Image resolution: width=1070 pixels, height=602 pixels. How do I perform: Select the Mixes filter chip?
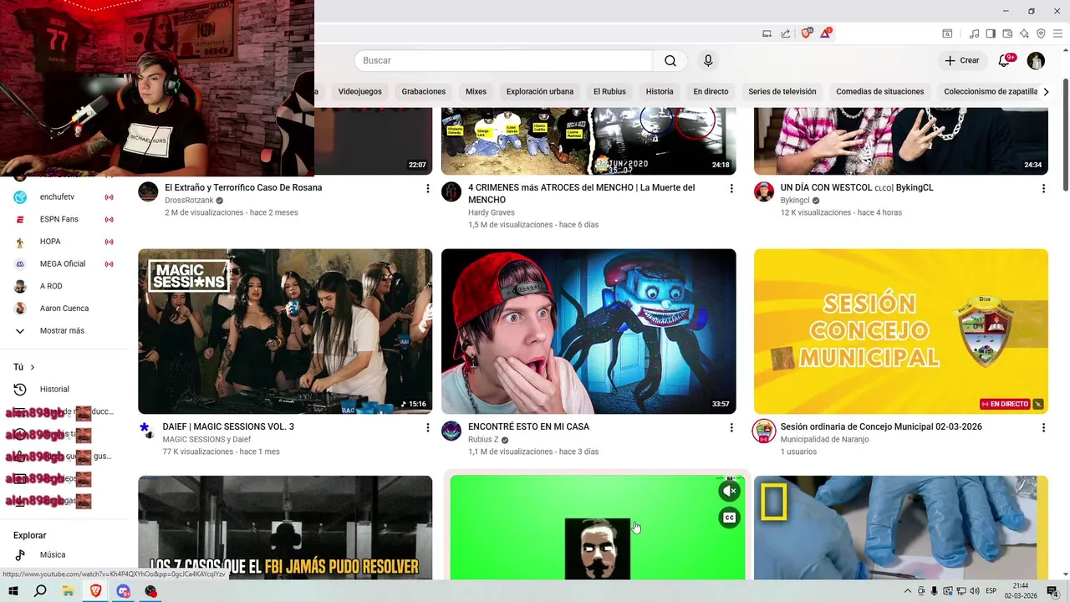pos(476,91)
